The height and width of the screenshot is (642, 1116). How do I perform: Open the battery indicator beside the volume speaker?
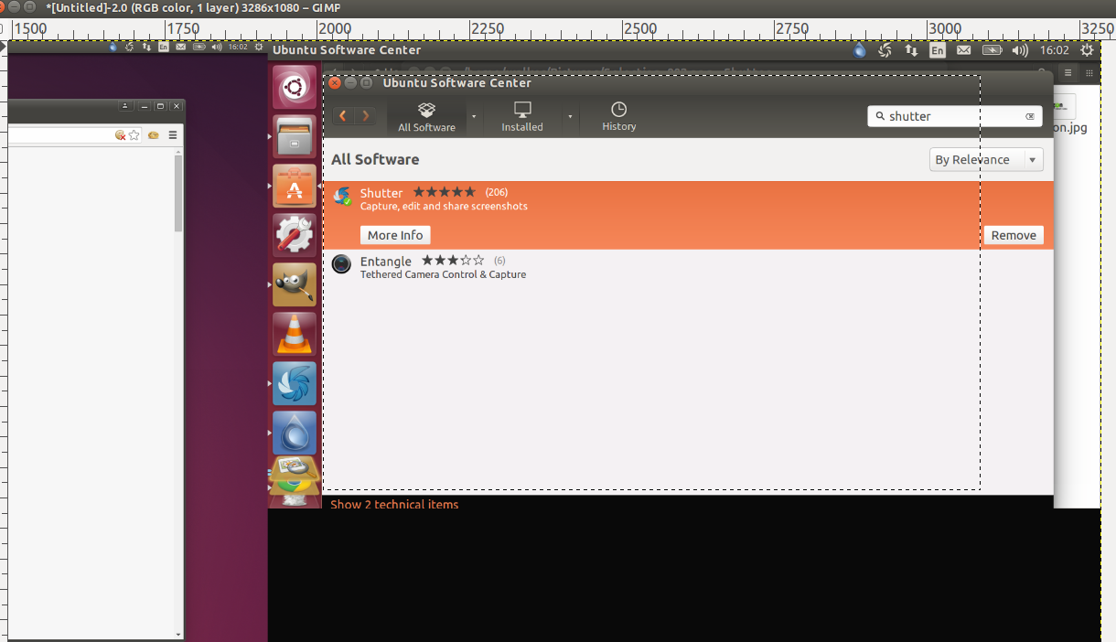click(x=992, y=50)
